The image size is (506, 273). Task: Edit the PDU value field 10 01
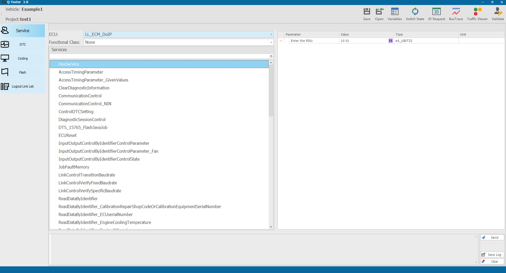point(363,41)
